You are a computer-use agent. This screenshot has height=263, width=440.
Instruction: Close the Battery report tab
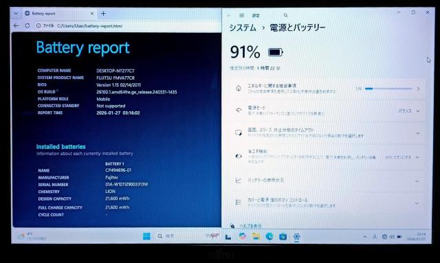pyautogui.click(x=91, y=13)
